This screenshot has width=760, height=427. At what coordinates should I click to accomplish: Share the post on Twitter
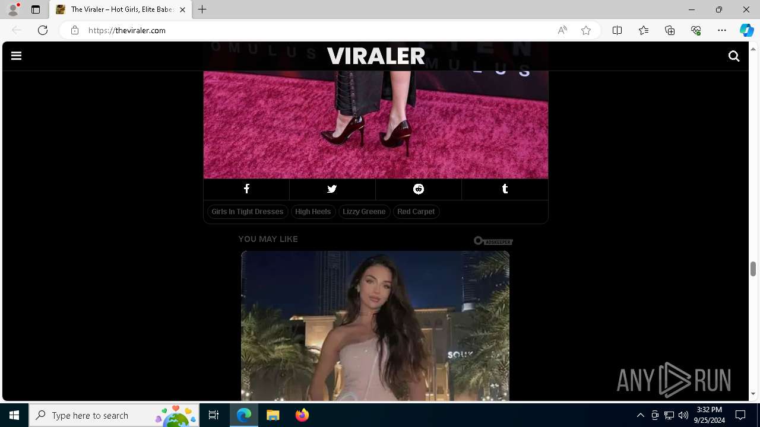click(x=332, y=189)
